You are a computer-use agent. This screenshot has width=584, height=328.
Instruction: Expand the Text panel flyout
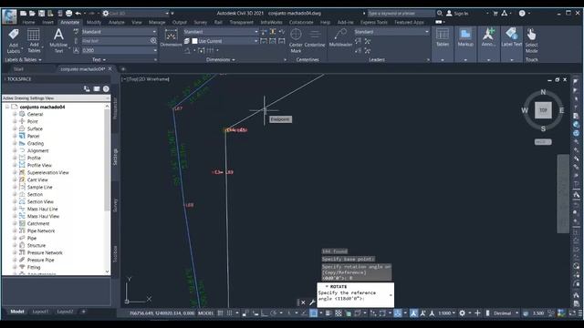(99, 59)
